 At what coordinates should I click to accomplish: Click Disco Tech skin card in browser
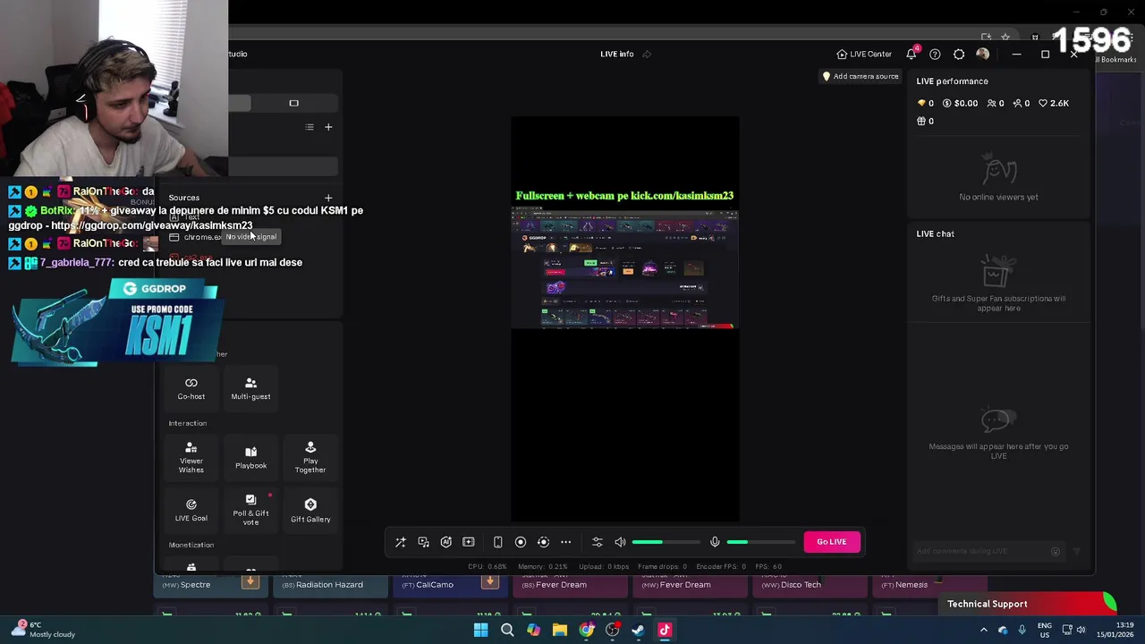810,585
